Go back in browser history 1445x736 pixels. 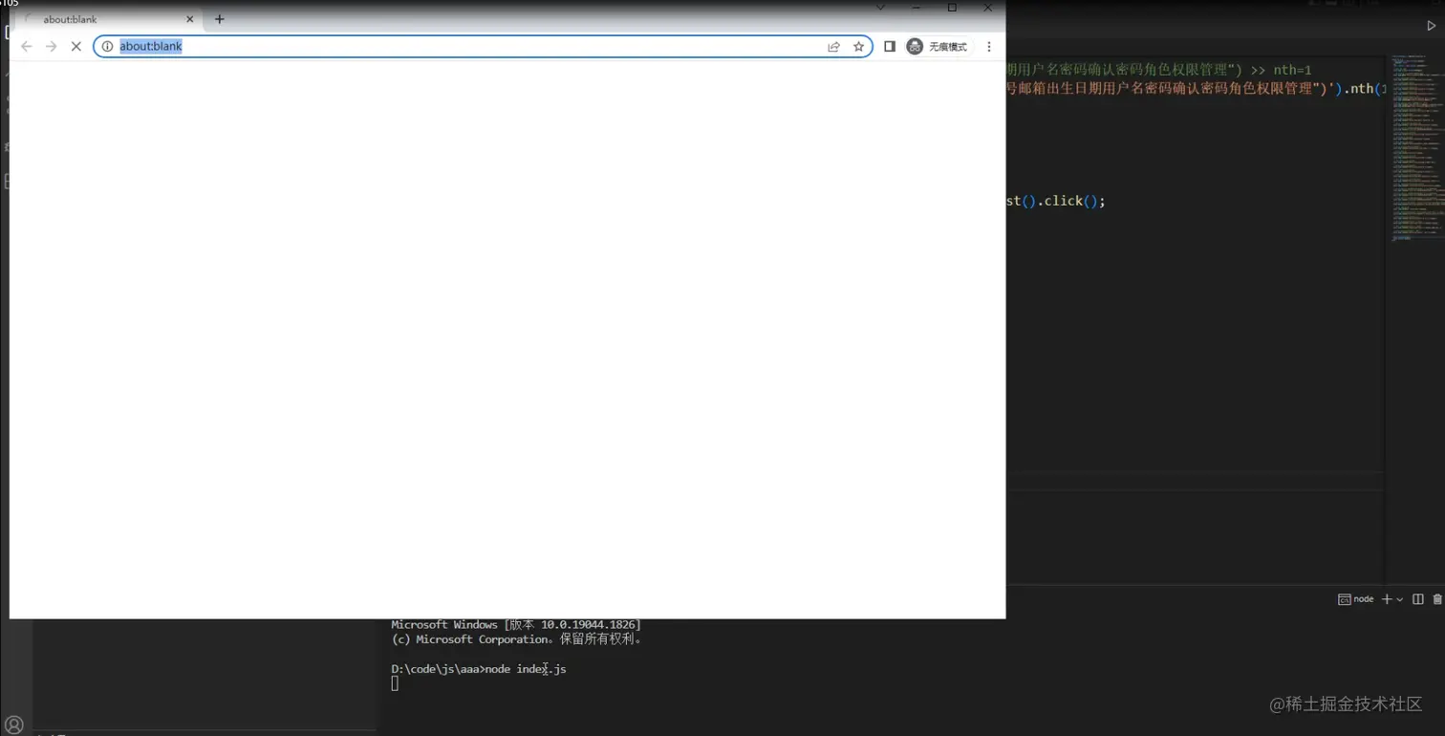coord(27,46)
